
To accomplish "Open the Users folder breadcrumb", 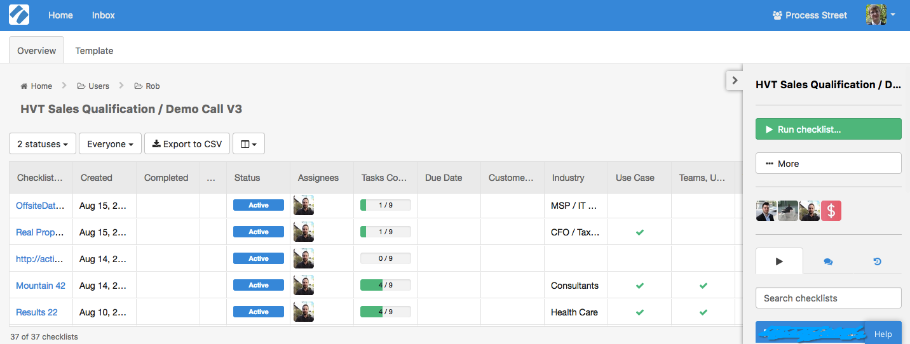I will [93, 86].
